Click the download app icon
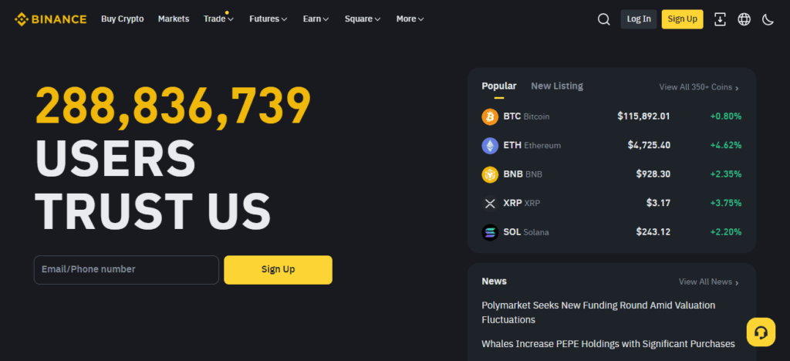The height and width of the screenshot is (361, 790). click(x=720, y=19)
